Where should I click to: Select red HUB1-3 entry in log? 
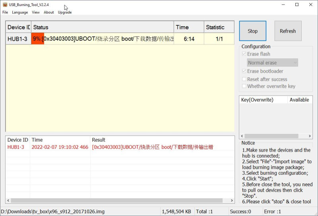click(16, 147)
